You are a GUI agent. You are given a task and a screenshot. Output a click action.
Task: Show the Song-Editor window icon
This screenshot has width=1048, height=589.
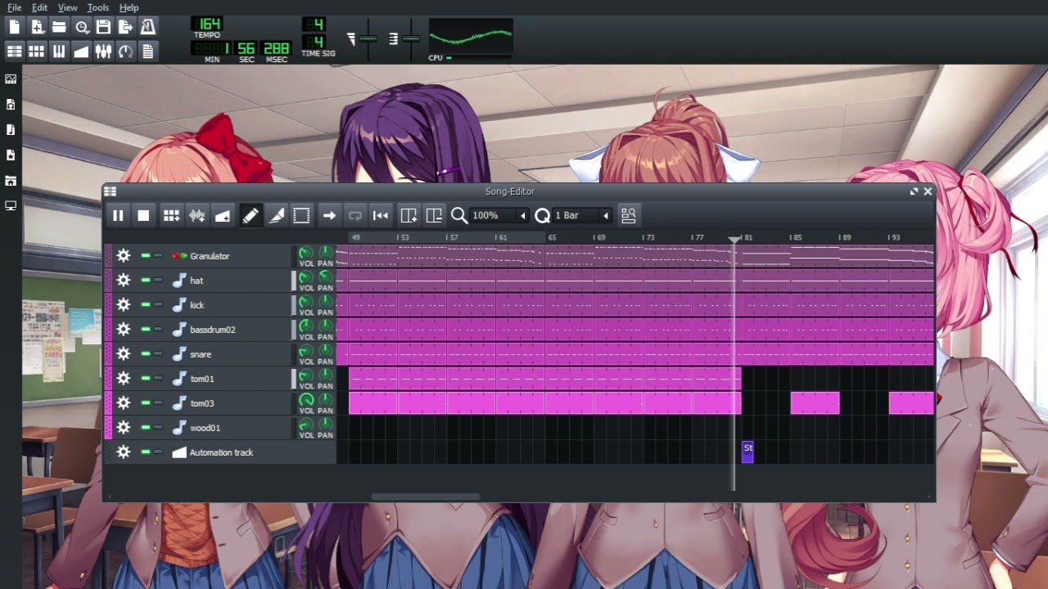pos(15,52)
